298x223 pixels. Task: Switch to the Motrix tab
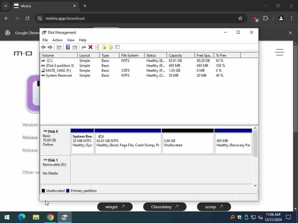tap(45, 6)
